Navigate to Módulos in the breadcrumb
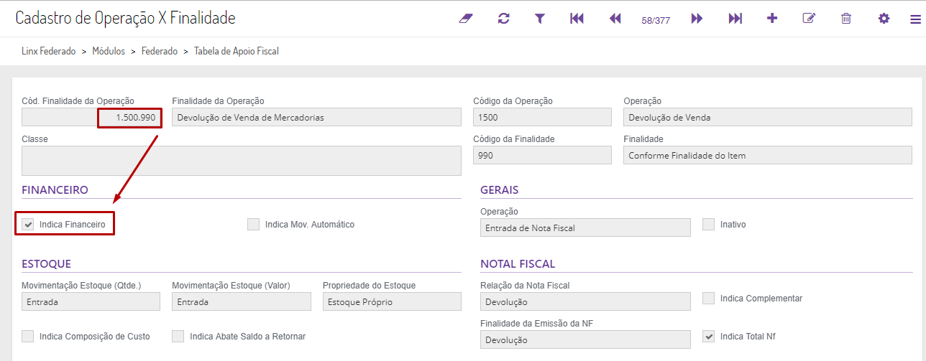This screenshot has height=361, width=926. [x=109, y=52]
